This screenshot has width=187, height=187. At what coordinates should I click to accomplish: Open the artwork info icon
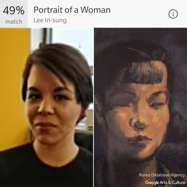[173, 14]
